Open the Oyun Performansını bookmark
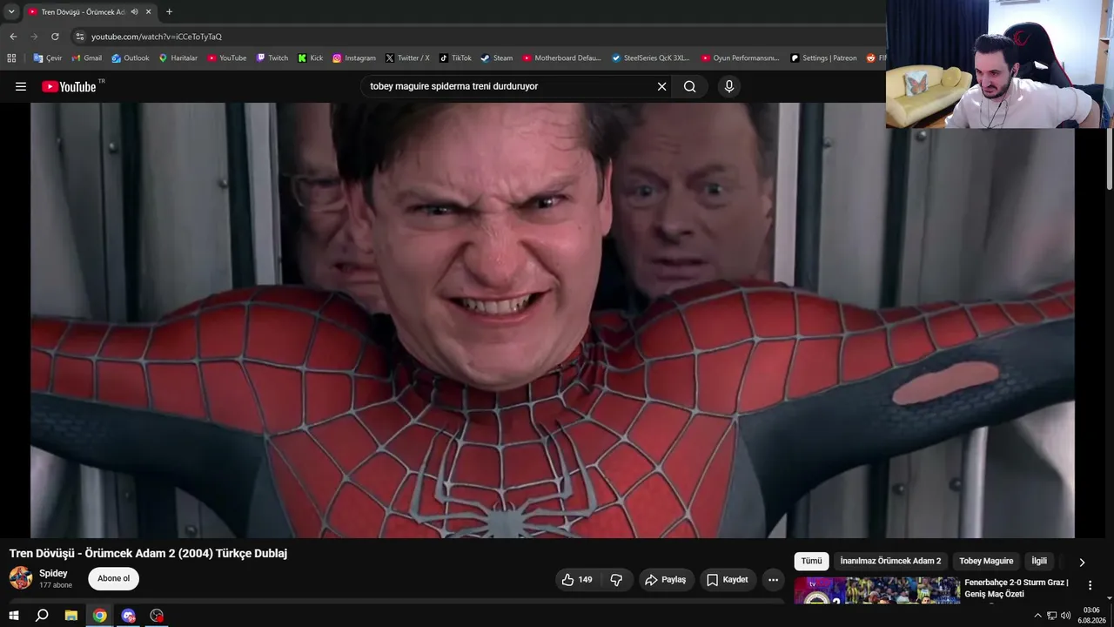This screenshot has height=627, width=1114. point(741,58)
